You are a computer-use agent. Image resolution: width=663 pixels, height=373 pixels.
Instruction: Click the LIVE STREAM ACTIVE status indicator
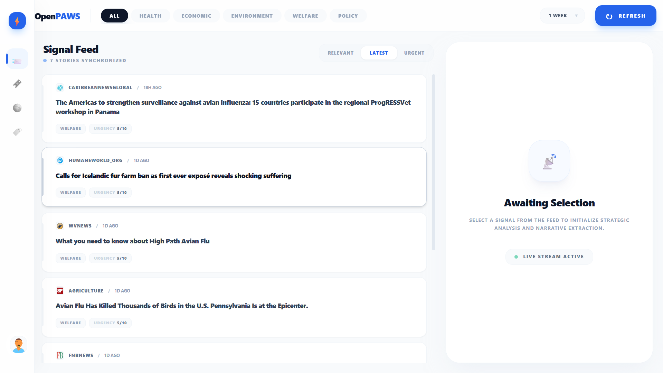click(549, 257)
